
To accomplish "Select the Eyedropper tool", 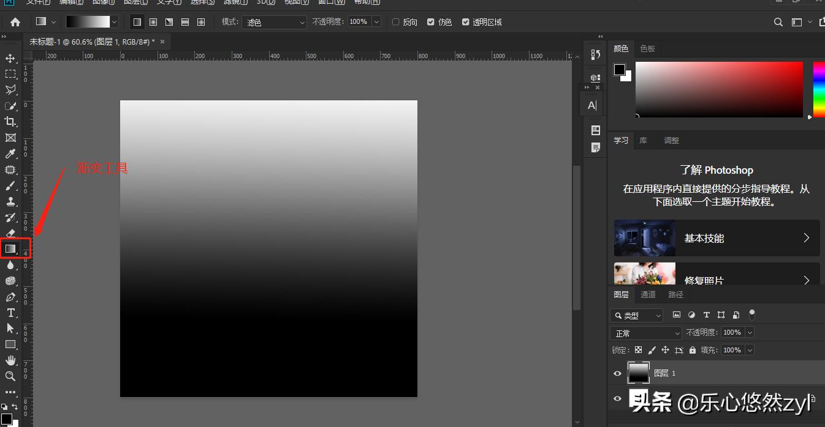I will pos(10,154).
